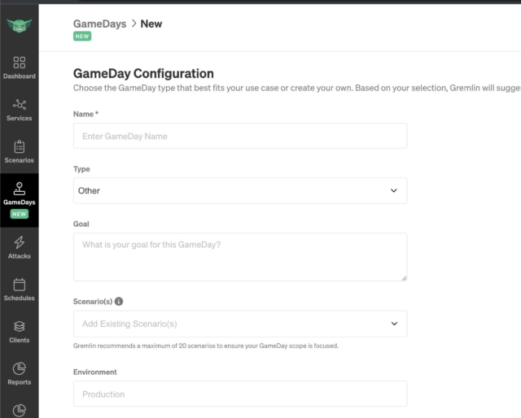Viewport: 521px width, 418px height.
Task: Focus the Environment Production field
Action: tap(240, 394)
